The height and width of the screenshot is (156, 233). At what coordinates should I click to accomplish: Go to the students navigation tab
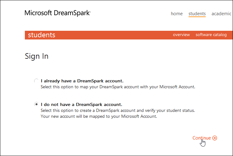[197, 14]
